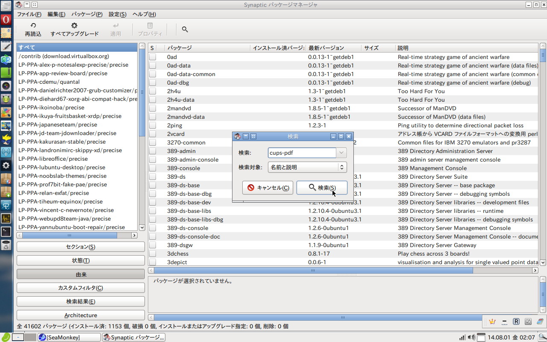Click the window icon in system tray
The height and width of the screenshot is (342, 547).
pyautogui.click(x=481, y=337)
